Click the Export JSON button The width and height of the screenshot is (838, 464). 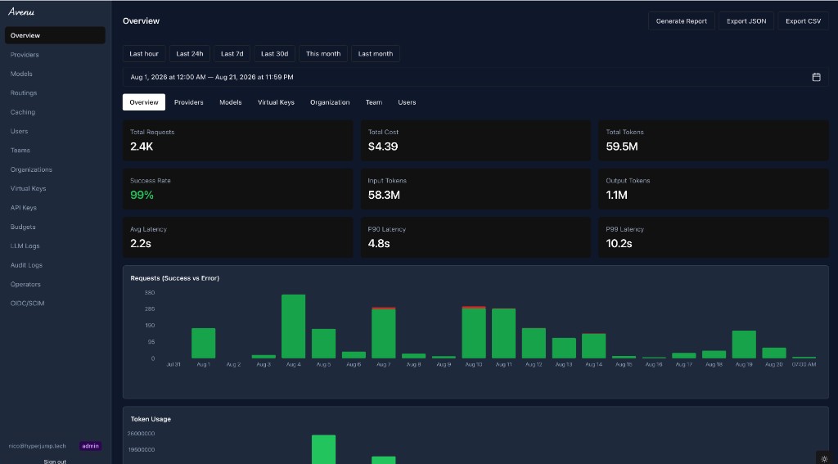[746, 20]
